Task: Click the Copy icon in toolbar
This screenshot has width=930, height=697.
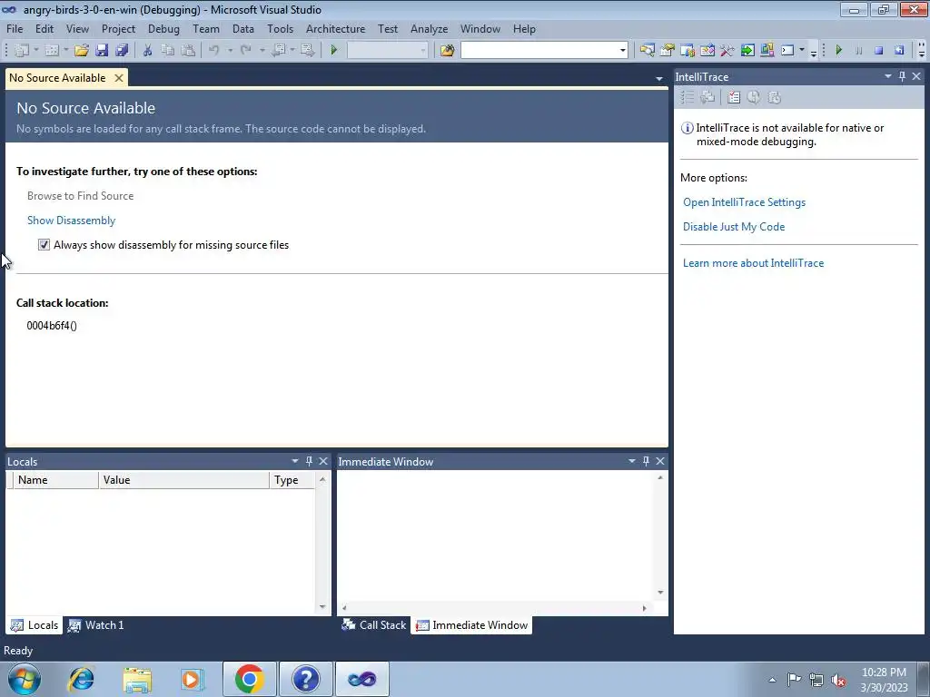Action: (168, 51)
